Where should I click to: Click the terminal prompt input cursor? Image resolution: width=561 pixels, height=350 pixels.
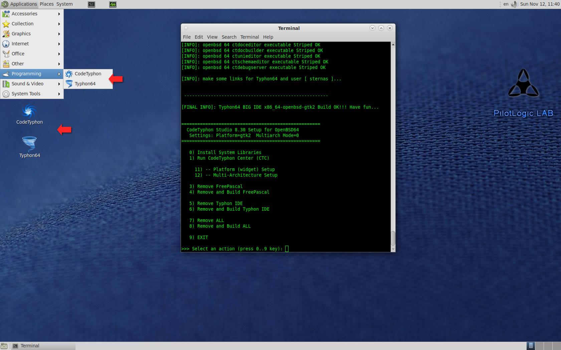tap(287, 249)
